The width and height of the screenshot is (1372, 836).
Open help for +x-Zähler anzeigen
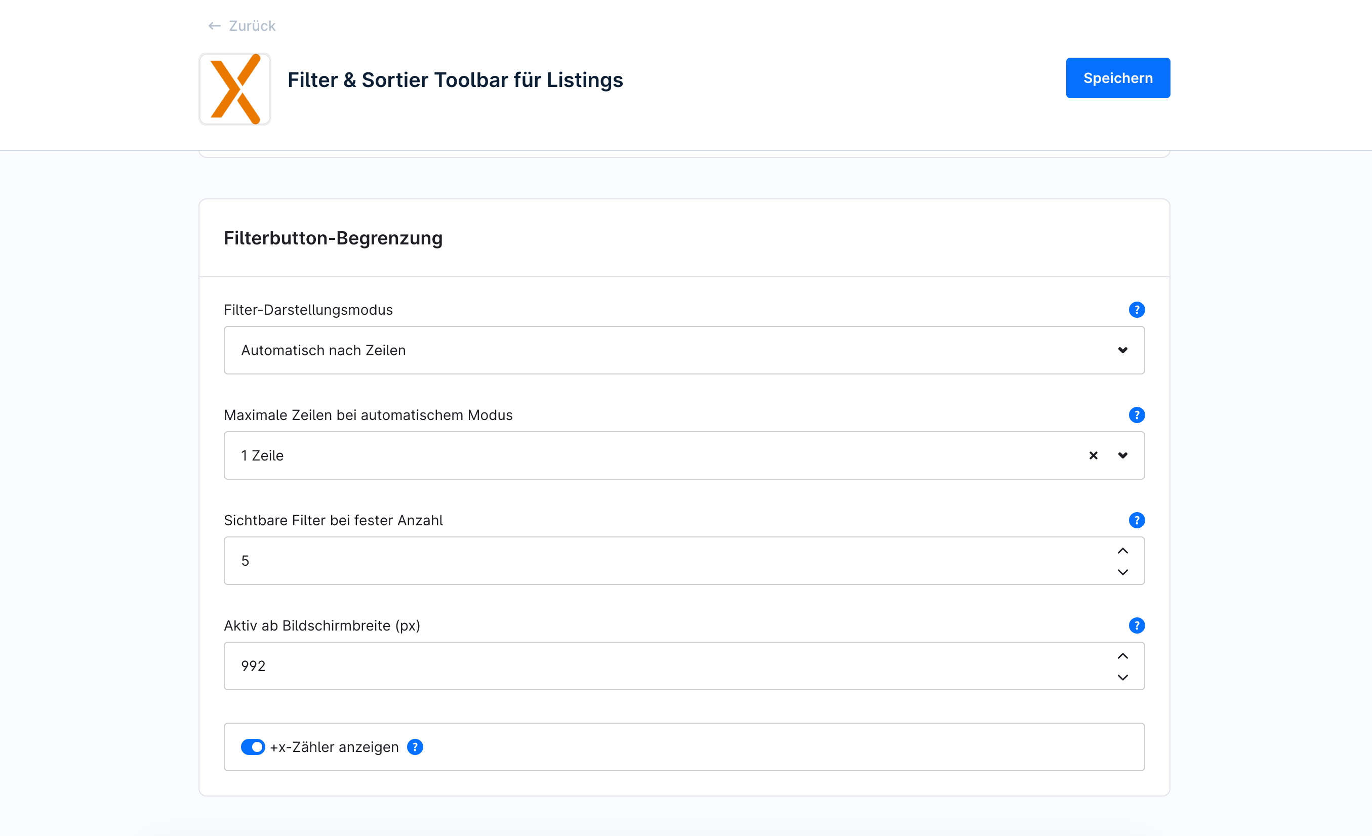pos(415,746)
